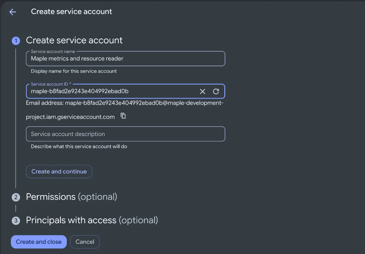Click Create and close
365x254 pixels.
38,242
